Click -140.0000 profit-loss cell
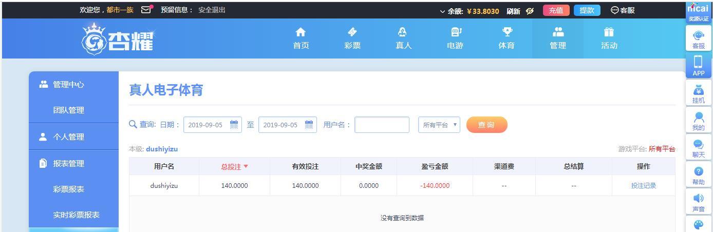This screenshot has width=713, height=232. pos(435,186)
